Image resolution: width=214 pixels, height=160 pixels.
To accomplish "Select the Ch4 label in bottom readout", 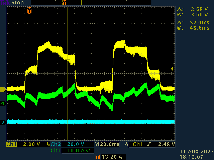I will coord(56,151).
